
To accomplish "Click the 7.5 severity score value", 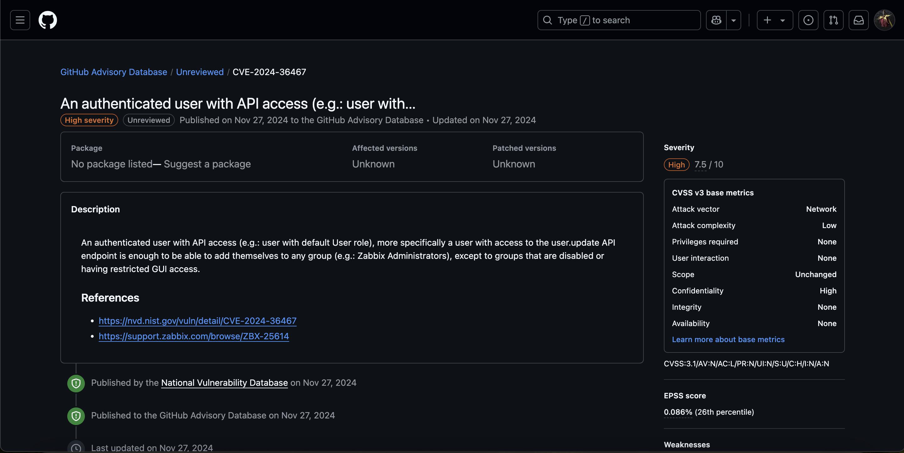I will point(700,164).
